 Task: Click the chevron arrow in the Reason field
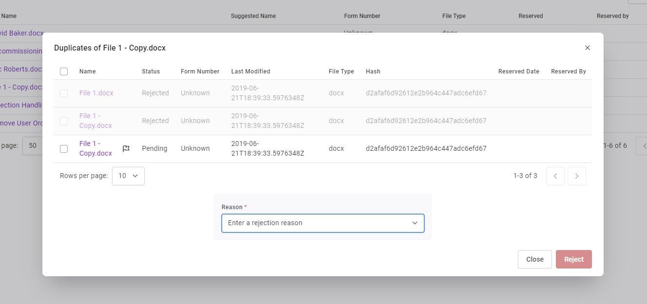point(415,223)
